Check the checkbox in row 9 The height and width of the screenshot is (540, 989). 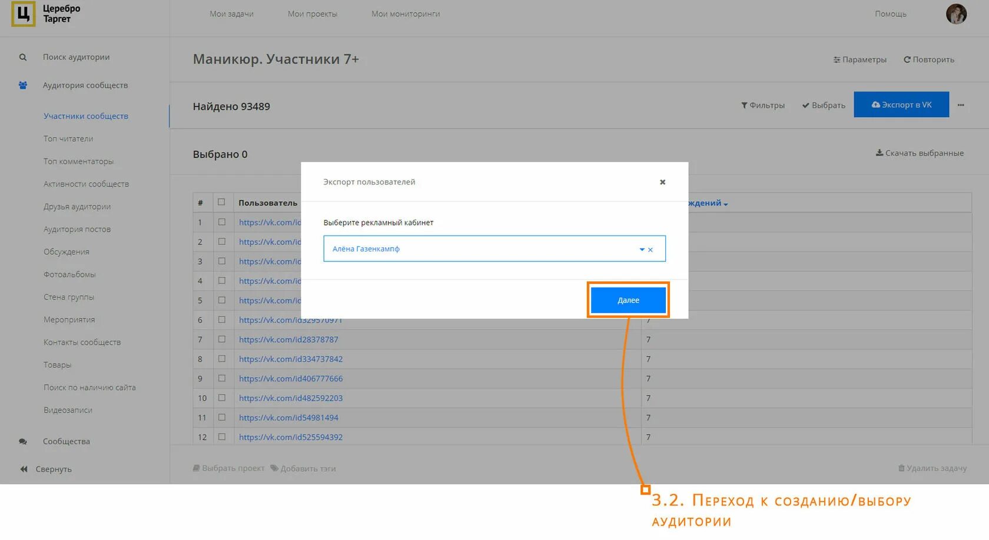click(x=222, y=378)
